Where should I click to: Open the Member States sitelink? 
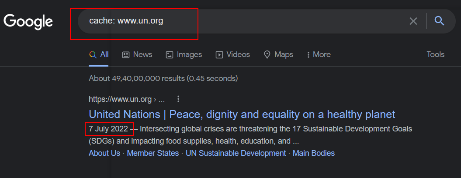pyautogui.click(x=153, y=153)
